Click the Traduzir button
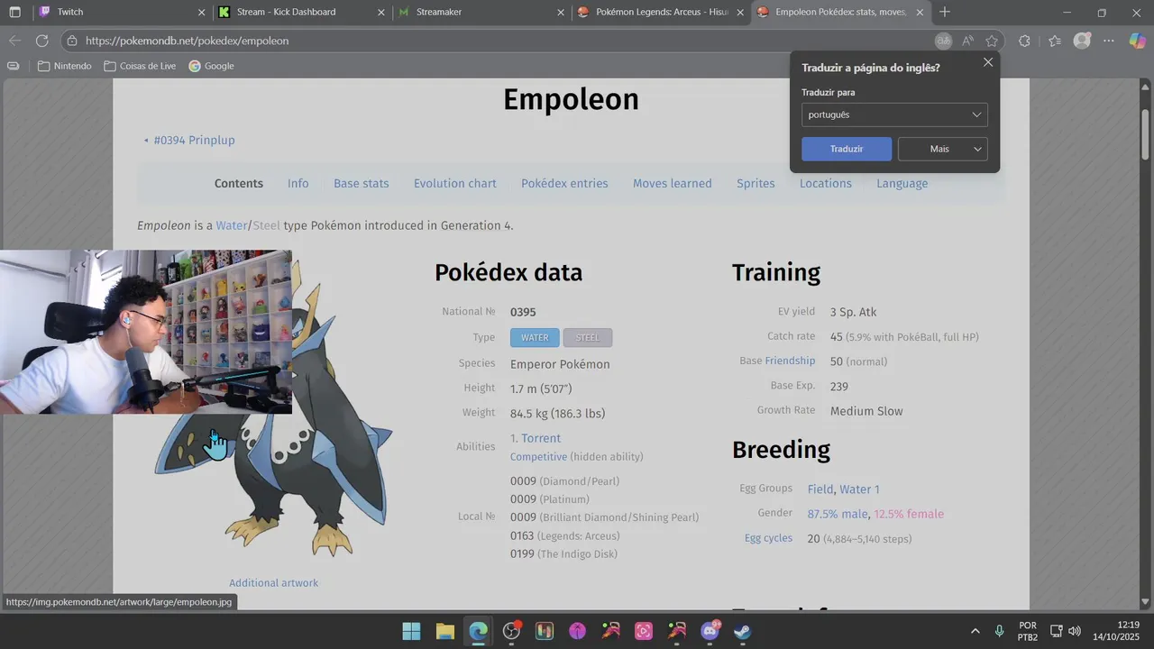Viewport: 1154px width, 649px height. coord(847,149)
